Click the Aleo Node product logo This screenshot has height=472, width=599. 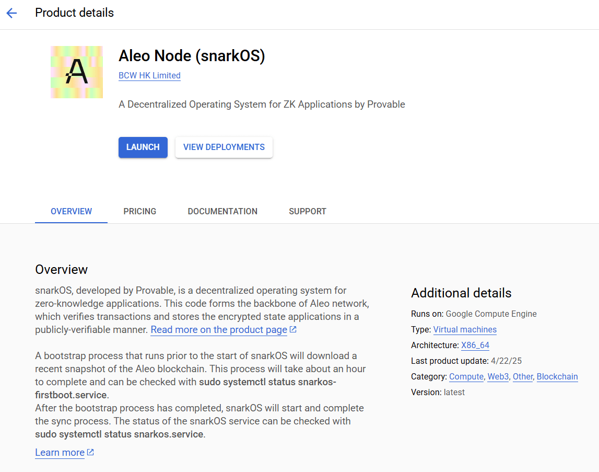77,72
